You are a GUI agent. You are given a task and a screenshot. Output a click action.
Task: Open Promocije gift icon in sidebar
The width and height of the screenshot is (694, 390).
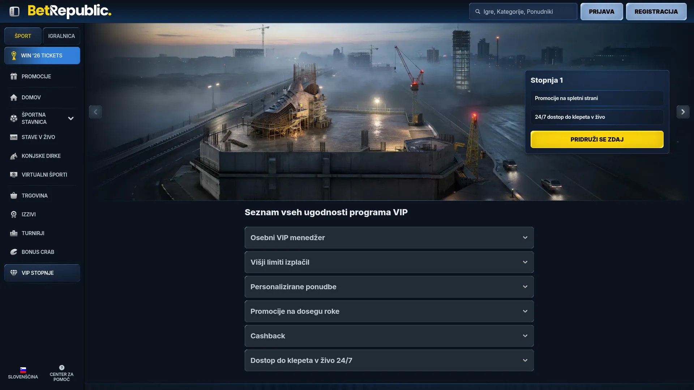[14, 77]
